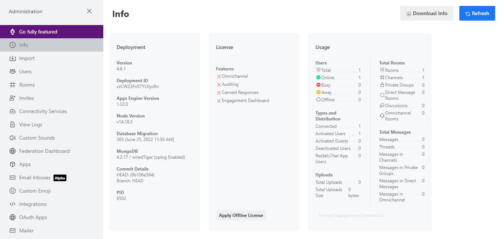
Task: Click the Apply Offline License button
Action: click(241, 215)
